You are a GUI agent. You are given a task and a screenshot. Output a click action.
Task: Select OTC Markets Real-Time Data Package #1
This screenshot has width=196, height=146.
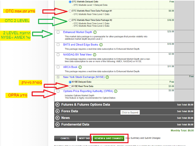(70, 11)
